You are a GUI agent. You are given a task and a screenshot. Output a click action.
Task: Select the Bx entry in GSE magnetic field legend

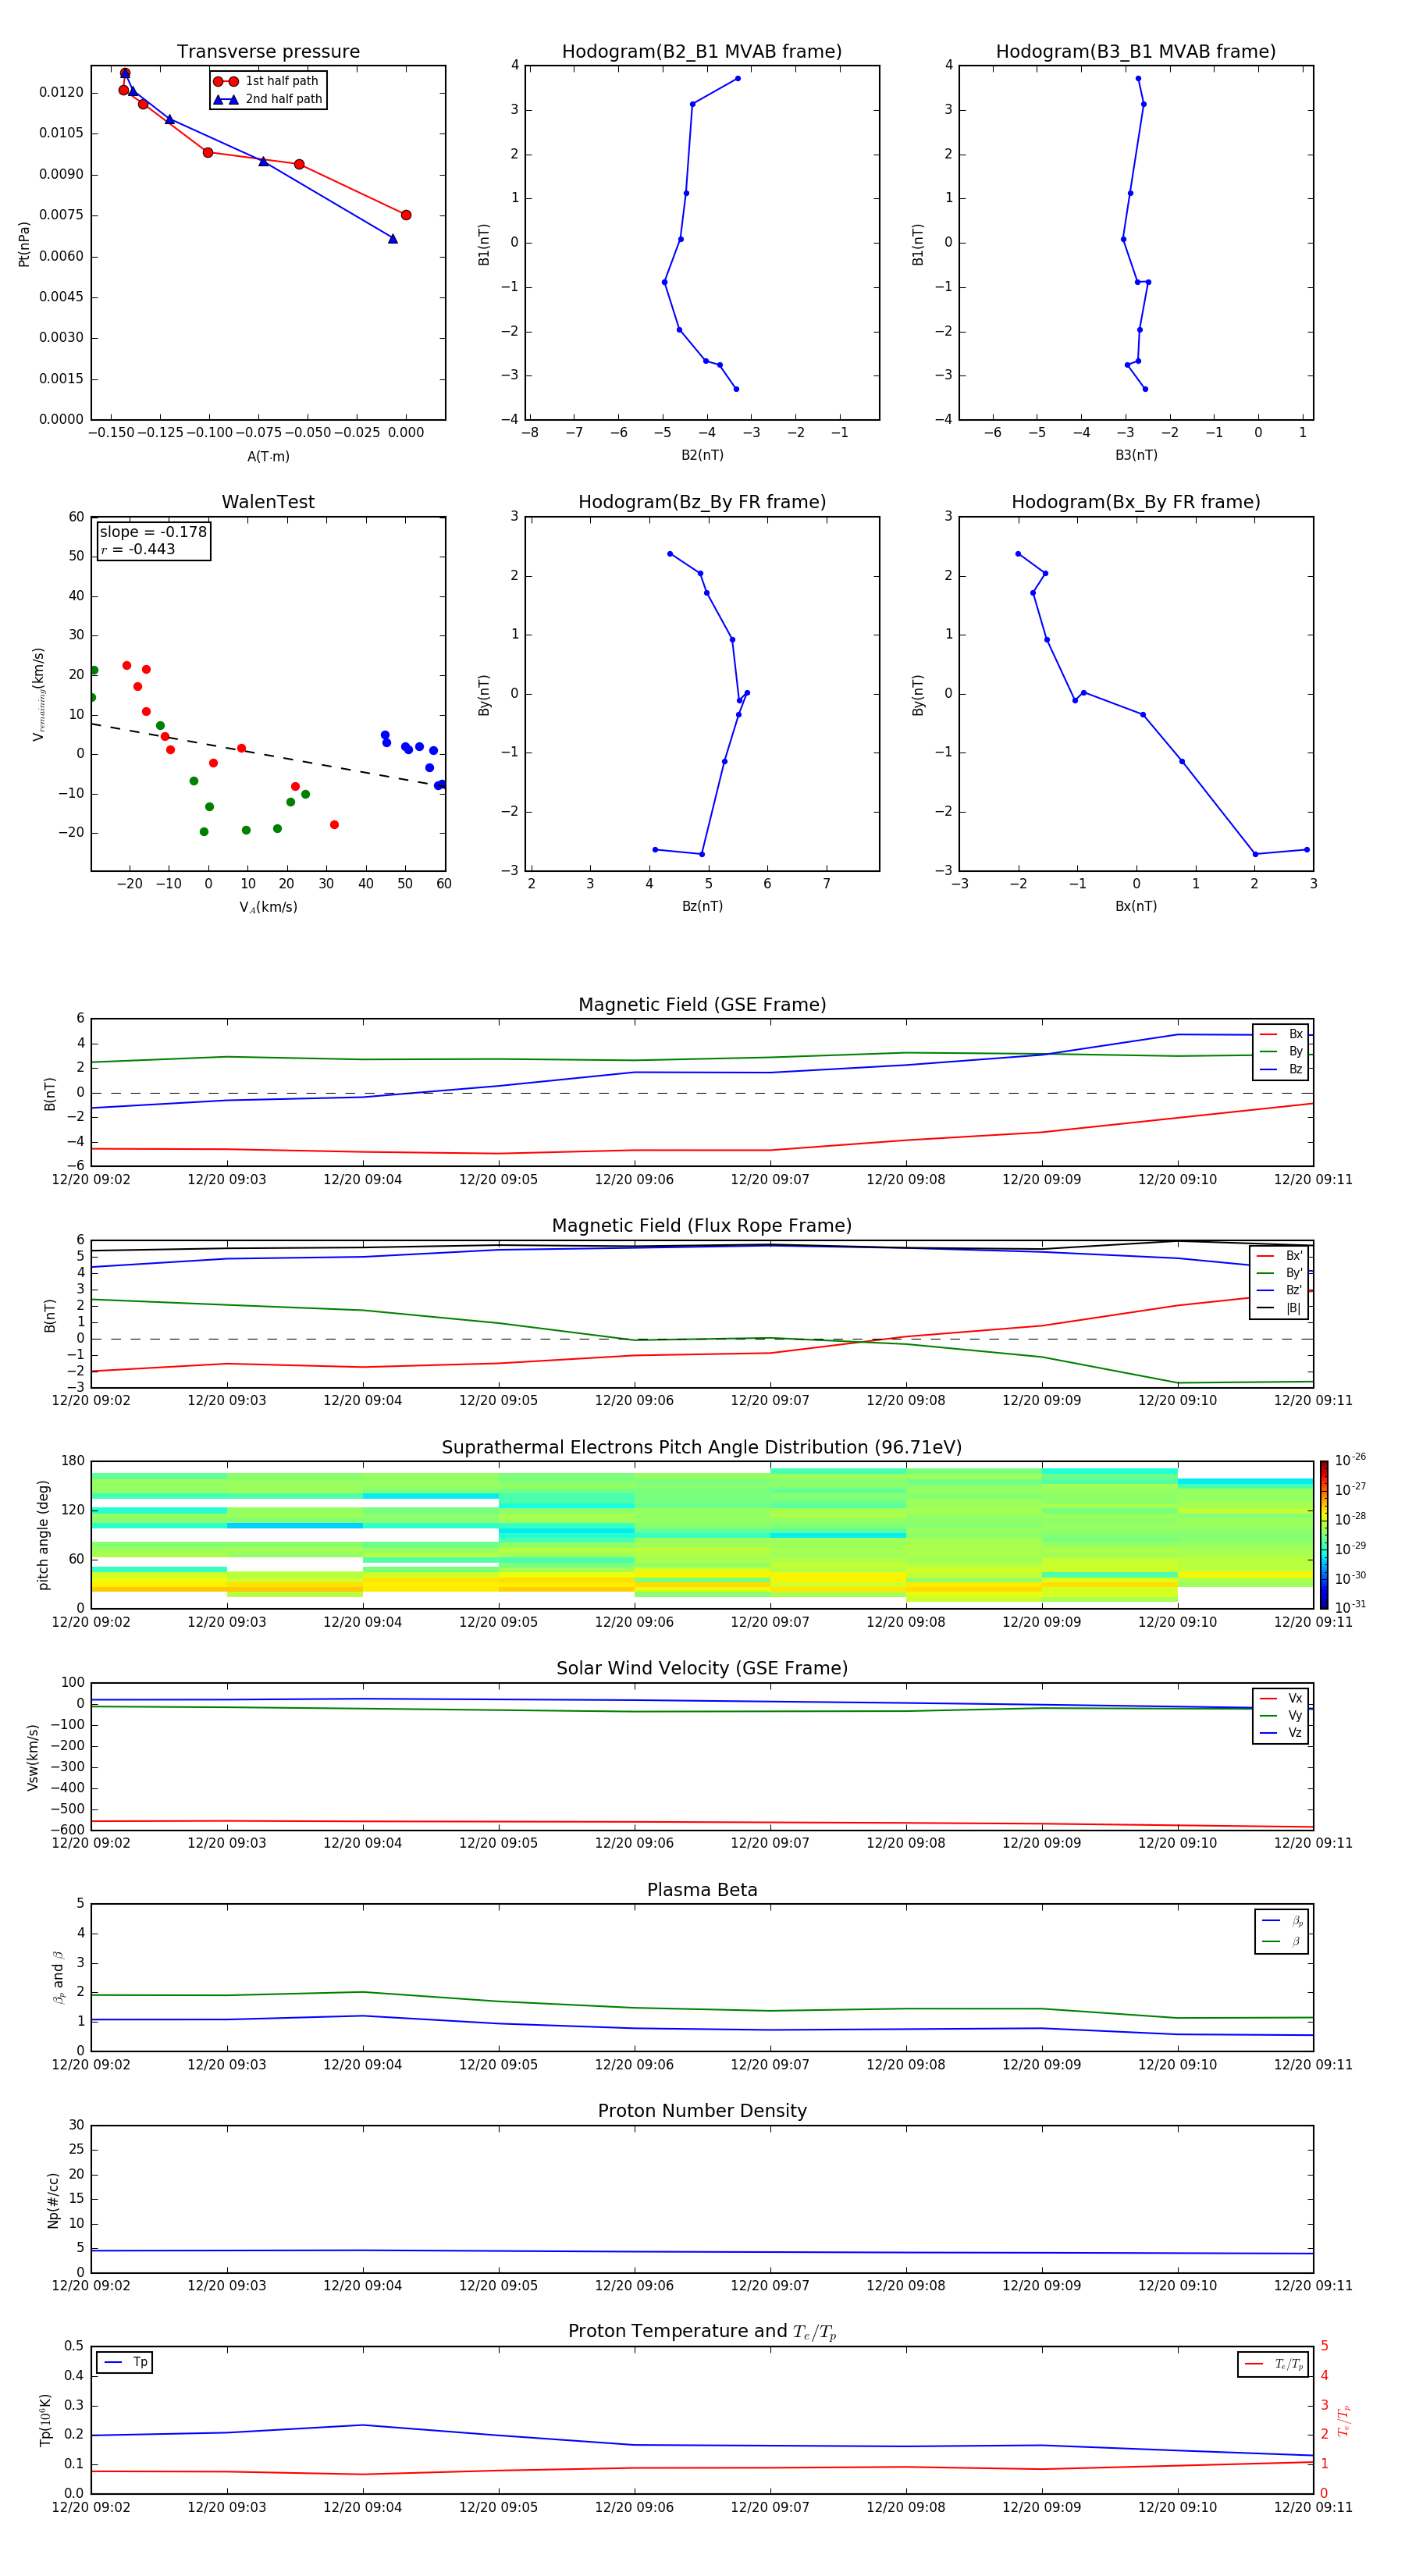point(1281,1034)
